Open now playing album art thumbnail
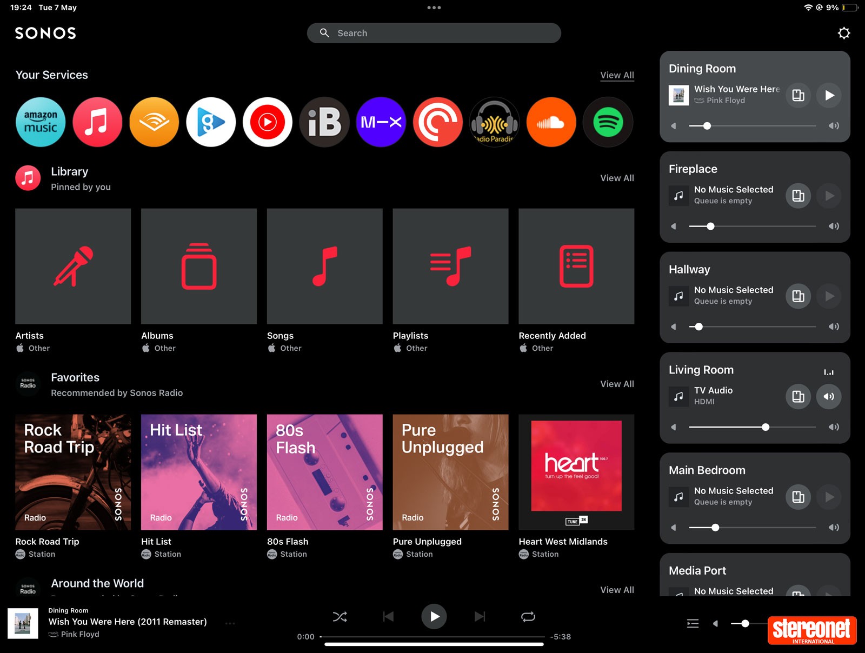This screenshot has height=653, width=865. pos(23,623)
